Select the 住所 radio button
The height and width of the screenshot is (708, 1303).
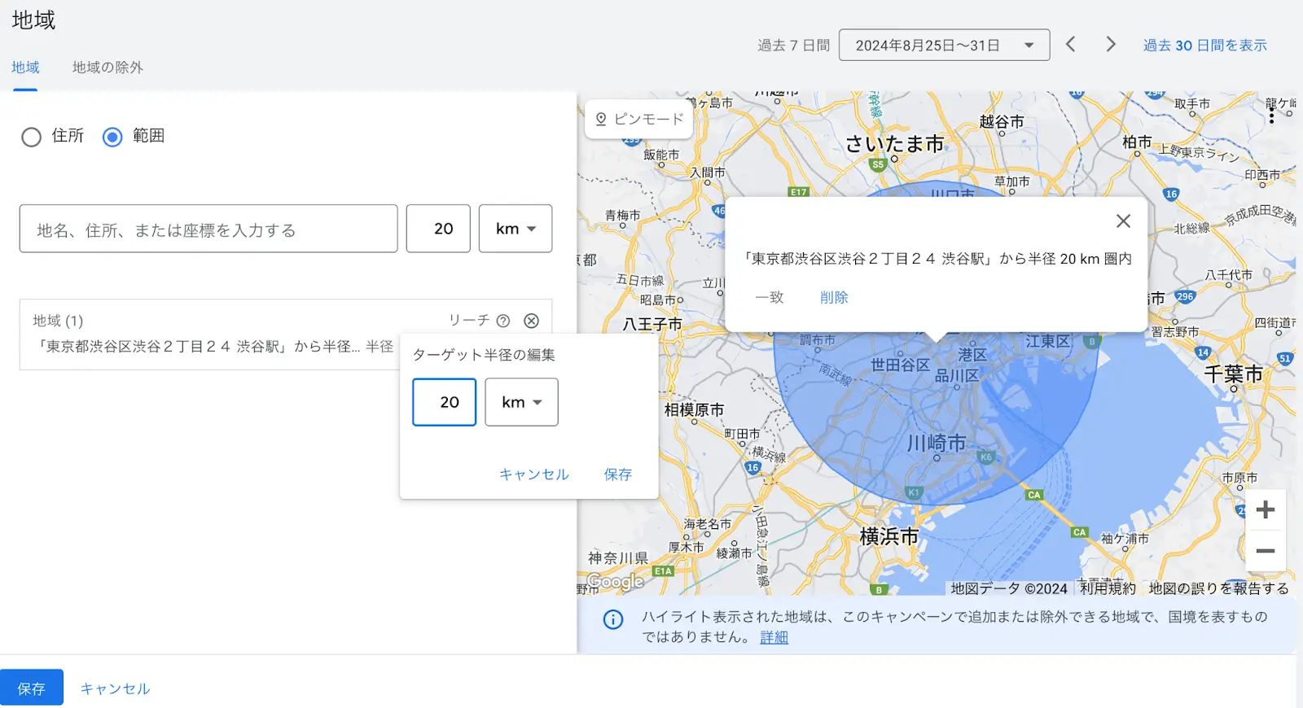pyautogui.click(x=32, y=137)
